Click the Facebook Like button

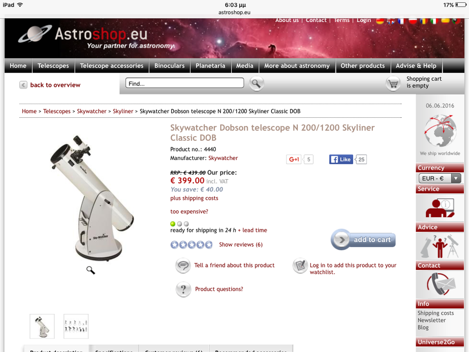(341, 160)
